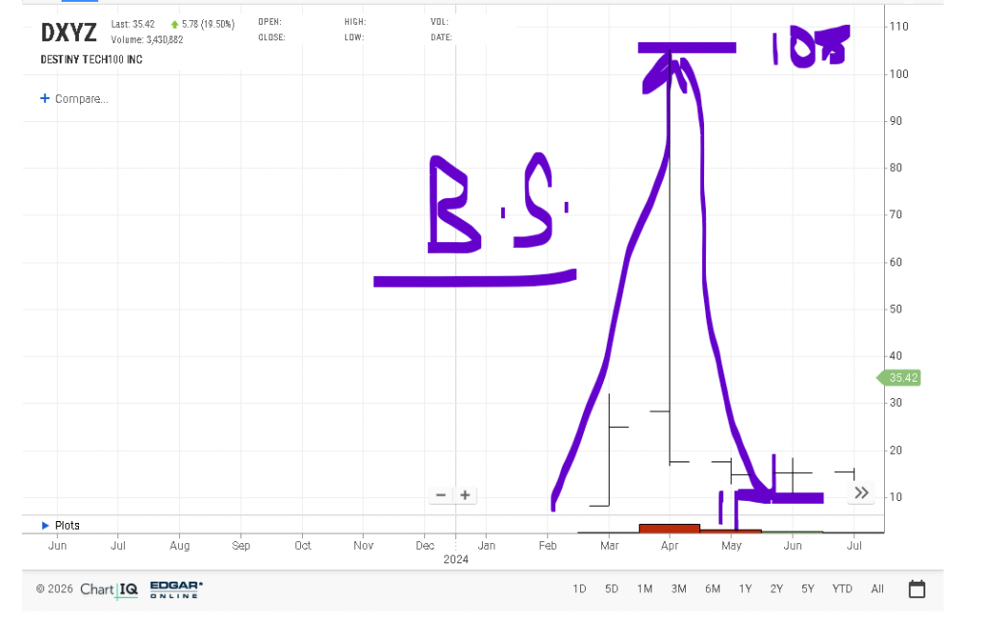Image resolution: width=985 pixels, height=622 pixels.
Task: Zoom in with the plus button
Action: (x=465, y=495)
